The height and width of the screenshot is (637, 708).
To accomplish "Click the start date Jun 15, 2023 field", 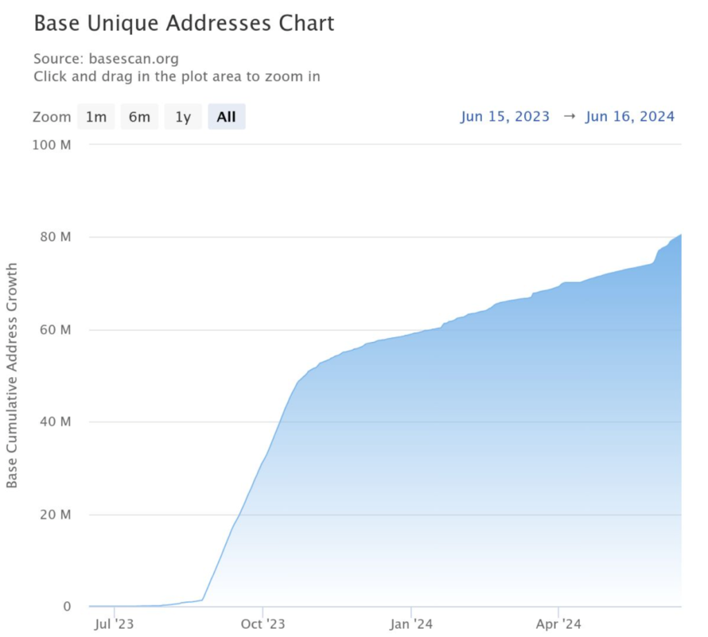I will 505,116.
